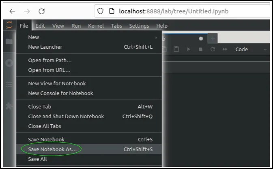Click the browser back arrow
Image resolution: width=273 pixels, height=169 pixels.
12,11
